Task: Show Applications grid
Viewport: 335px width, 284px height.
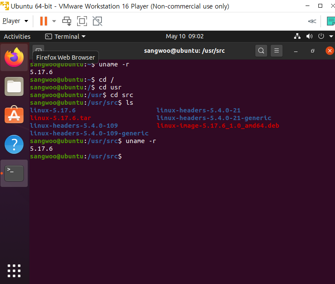Action: pos(14,271)
